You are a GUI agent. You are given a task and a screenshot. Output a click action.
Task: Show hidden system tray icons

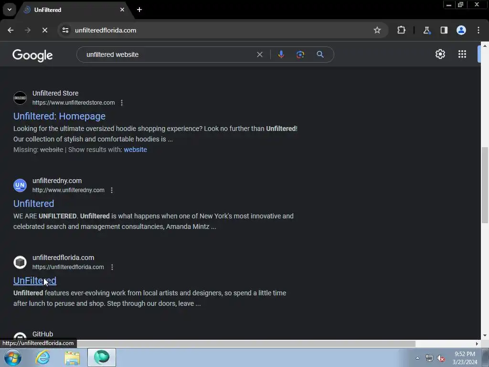417,358
